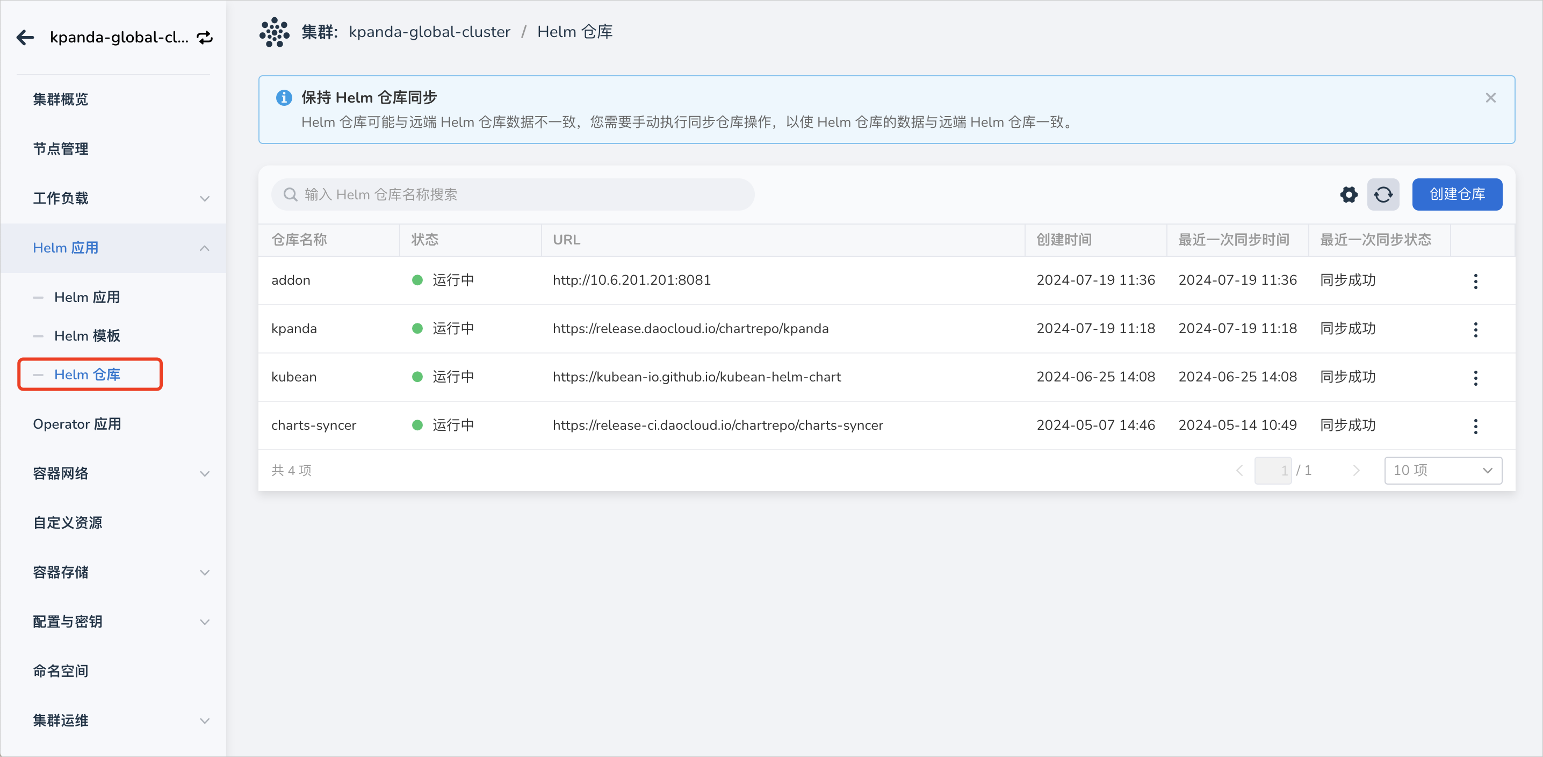Click the addon repository name
The image size is (1543, 757).
[x=291, y=280]
